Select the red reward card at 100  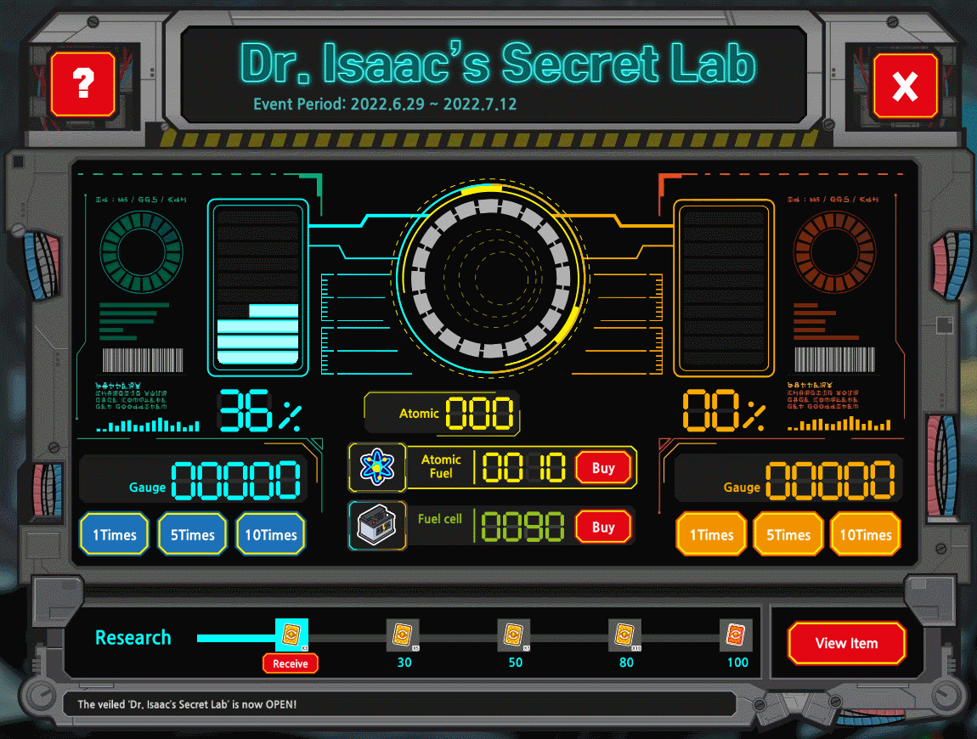point(736,635)
